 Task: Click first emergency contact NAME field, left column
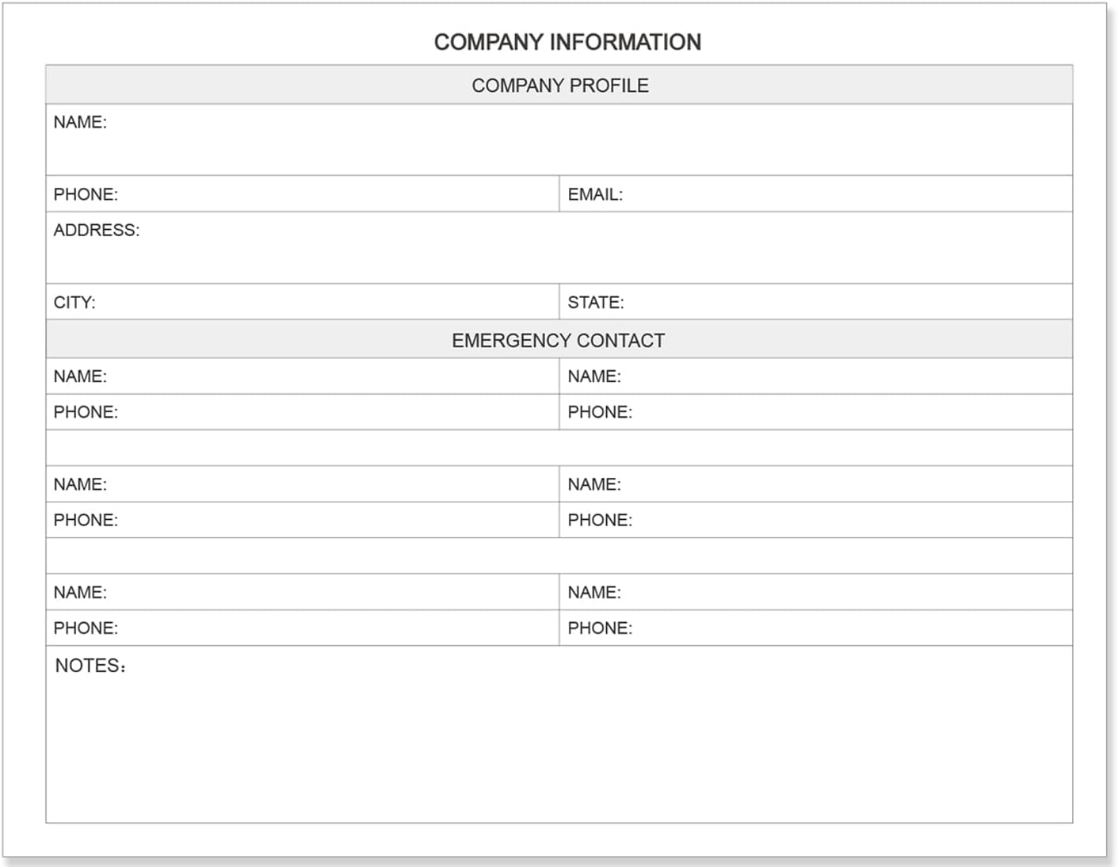point(325,376)
